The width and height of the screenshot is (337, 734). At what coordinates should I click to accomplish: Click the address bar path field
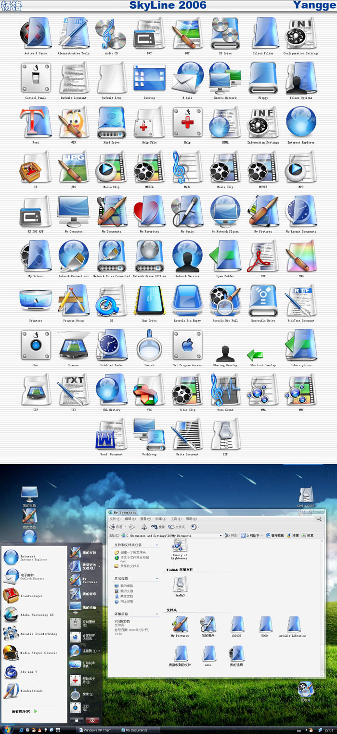point(171,535)
